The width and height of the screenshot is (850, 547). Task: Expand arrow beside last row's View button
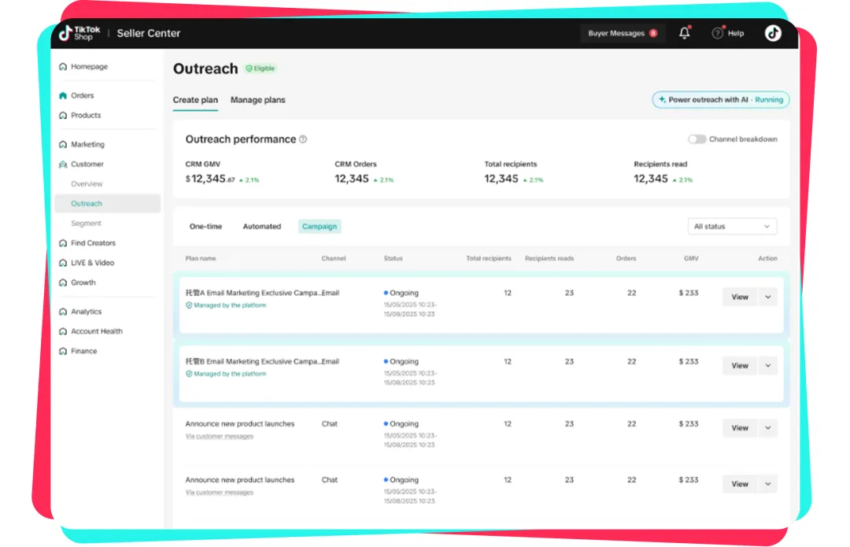point(767,484)
